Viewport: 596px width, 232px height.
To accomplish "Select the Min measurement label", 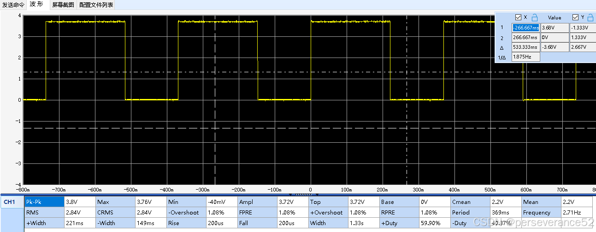I will [x=186, y=202].
